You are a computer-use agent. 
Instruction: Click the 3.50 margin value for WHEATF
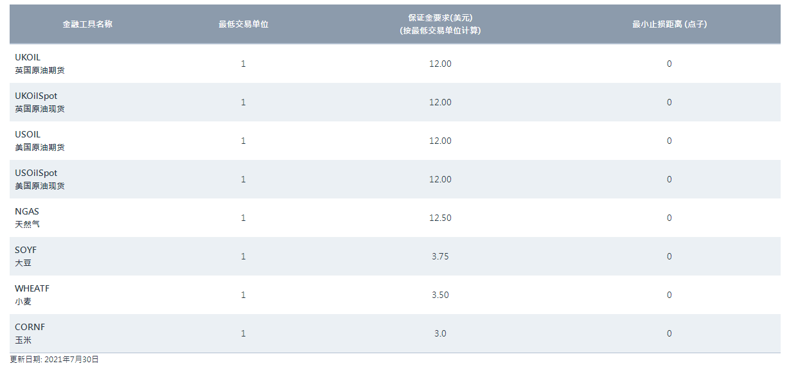coord(440,295)
